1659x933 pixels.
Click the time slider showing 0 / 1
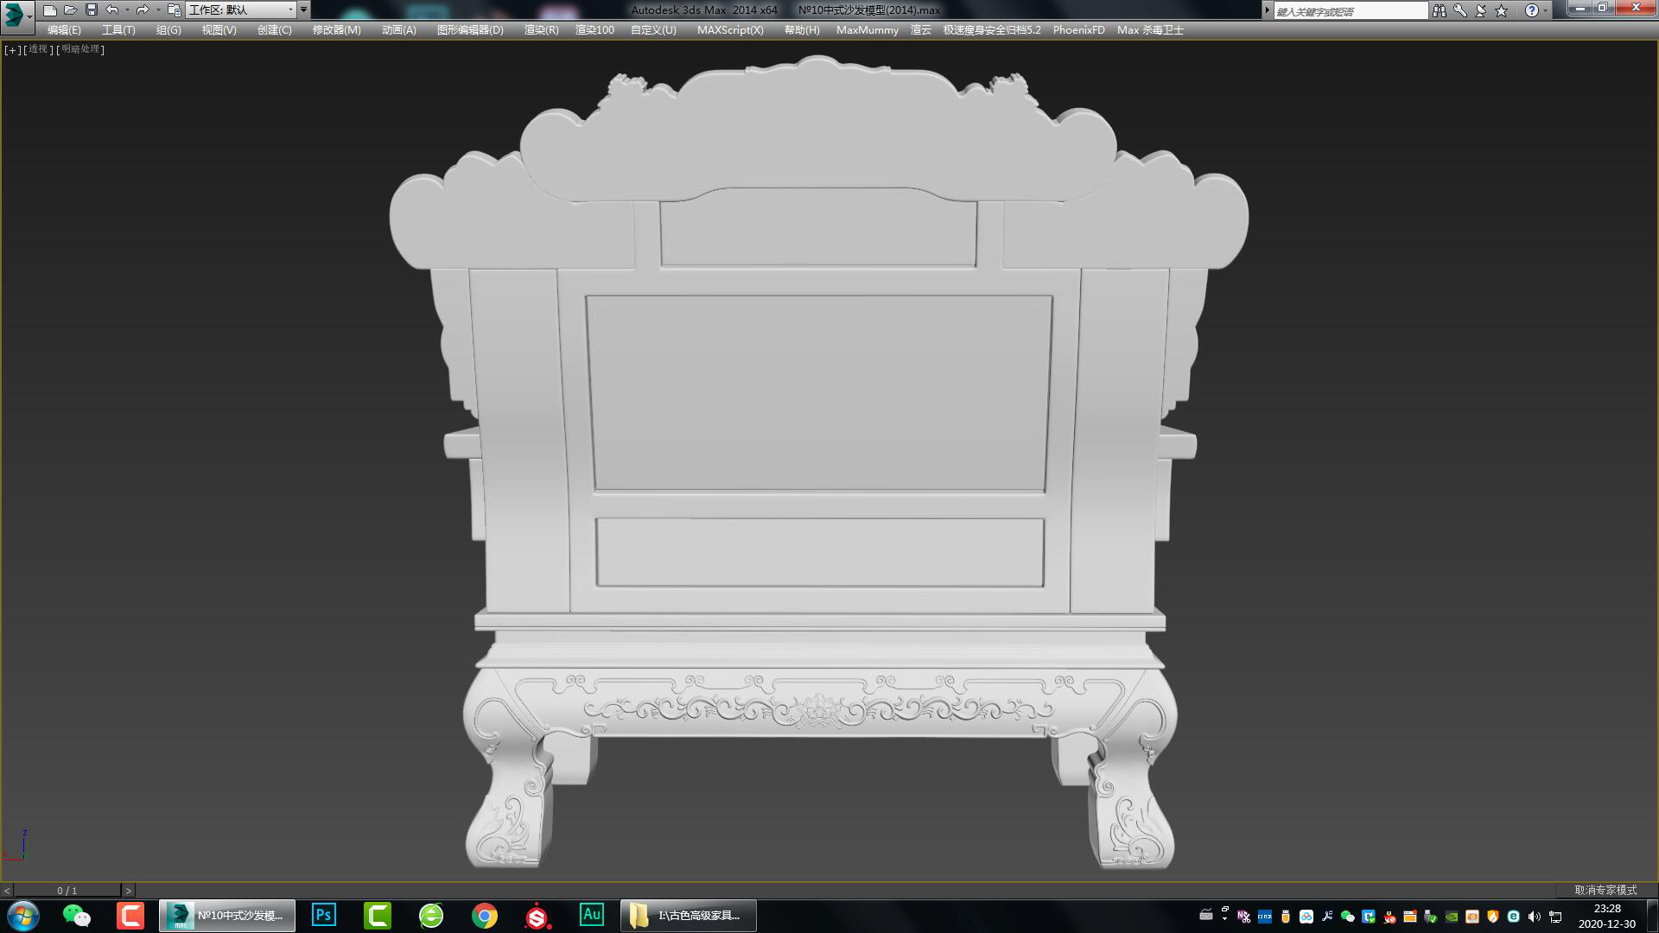point(67,888)
